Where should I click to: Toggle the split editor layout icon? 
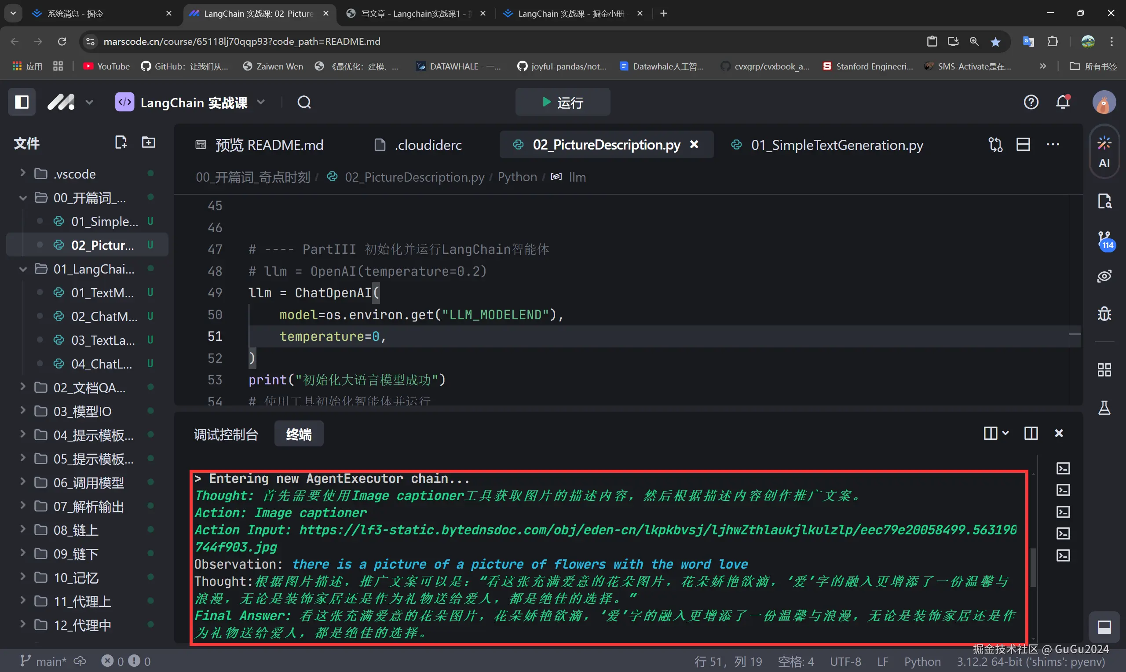pyautogui.click(x=1023, y=145)
